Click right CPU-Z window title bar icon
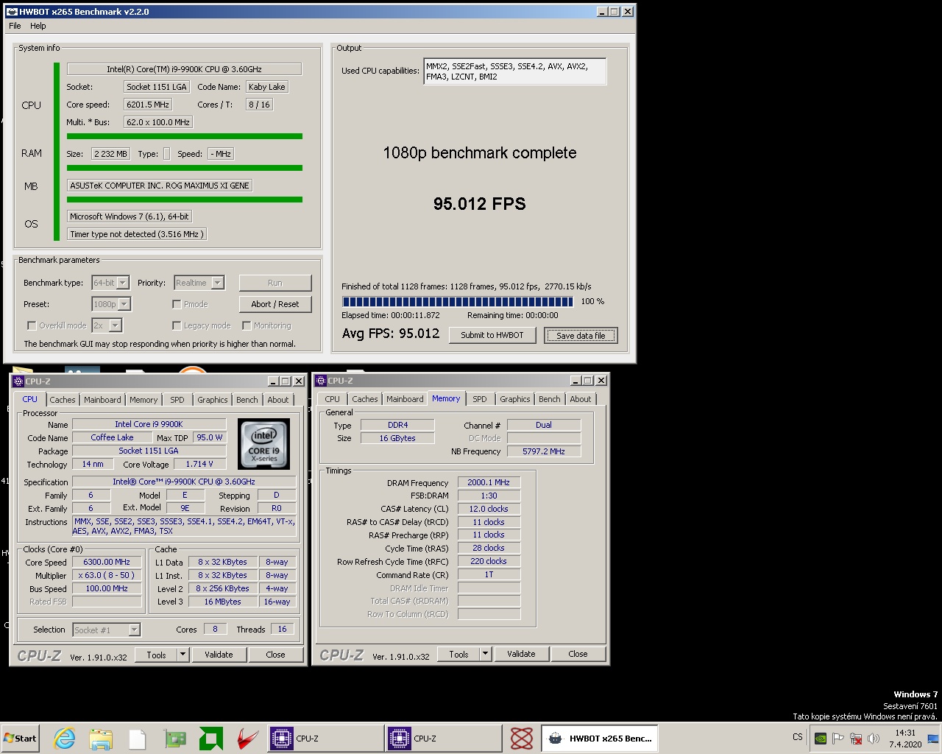This screenshot has height=754, width=942. click(321, 381)
